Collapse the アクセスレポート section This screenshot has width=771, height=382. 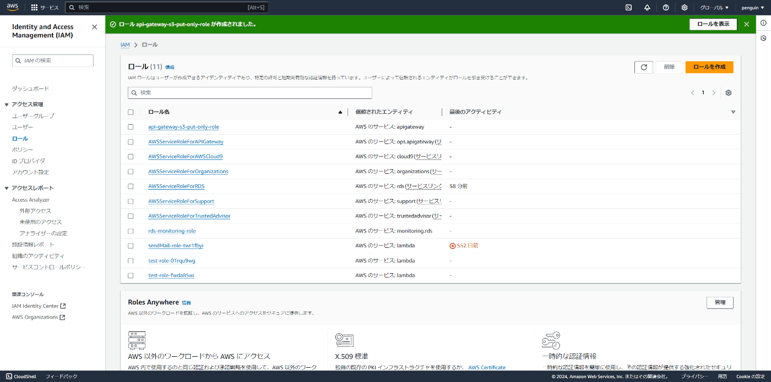pos(7,188)
